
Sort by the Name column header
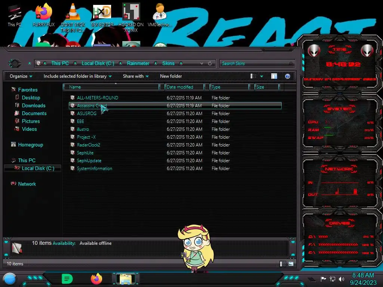click(111, 87)
